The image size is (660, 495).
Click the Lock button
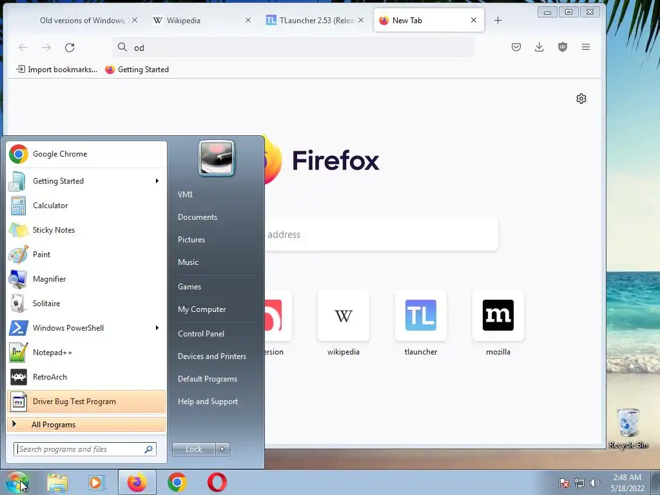pyautogui.click(x=194, y=449)
